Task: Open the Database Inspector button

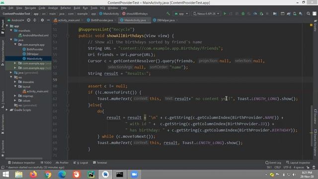Action: 21,163
